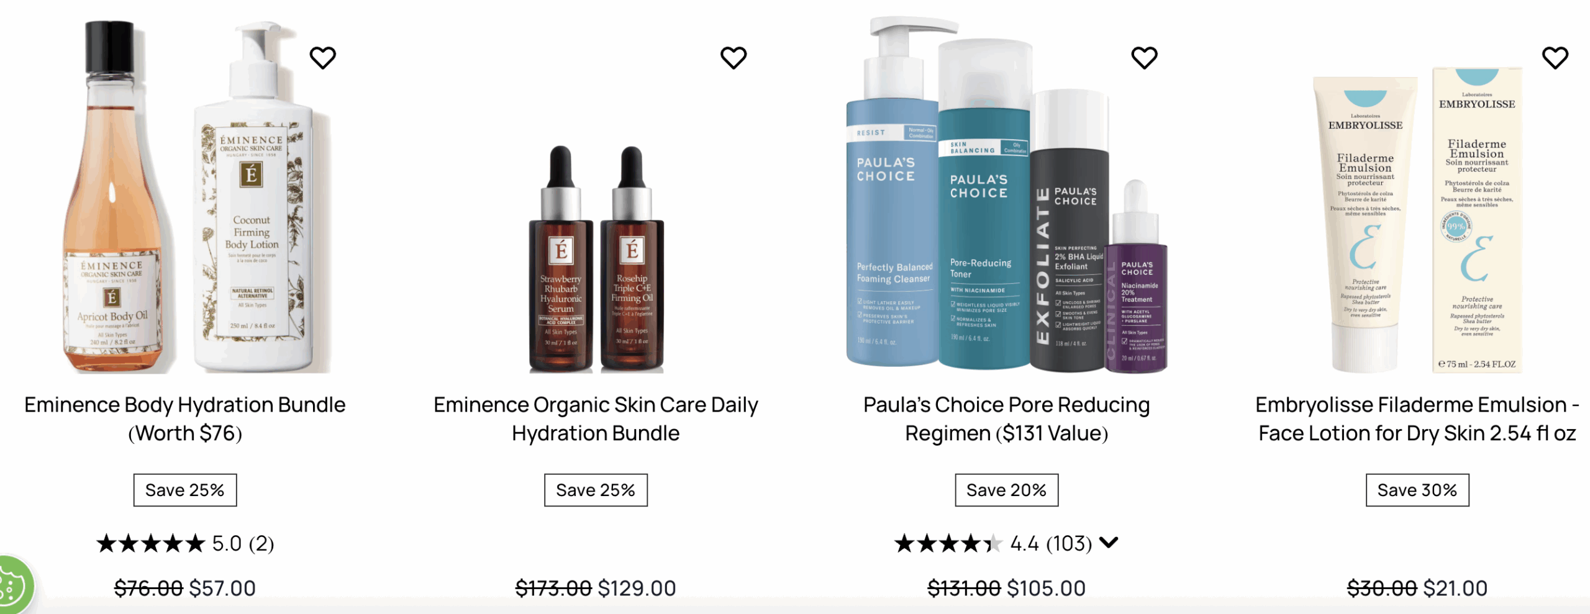Open Eminence Body Hydration Bundle title link
Viewport: 1590px width, 614px height.
(185, 419)
